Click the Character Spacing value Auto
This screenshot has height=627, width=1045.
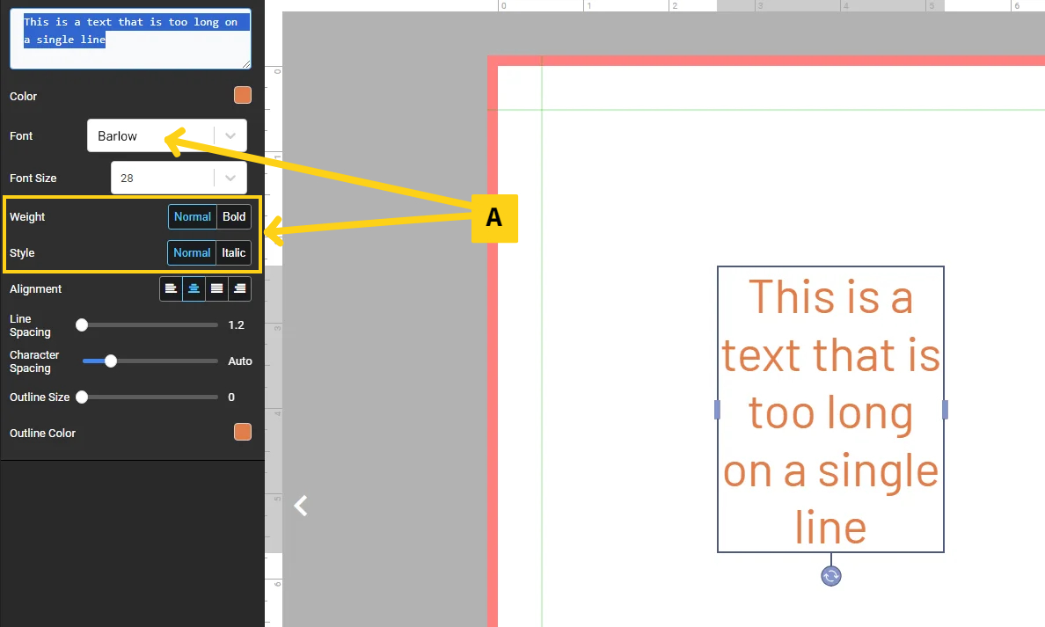click(240, 361)
